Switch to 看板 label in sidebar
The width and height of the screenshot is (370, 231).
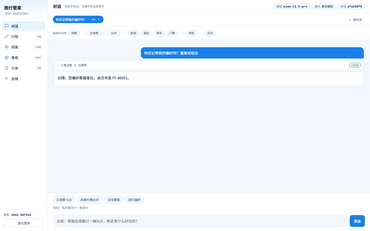tap(15, 58)
